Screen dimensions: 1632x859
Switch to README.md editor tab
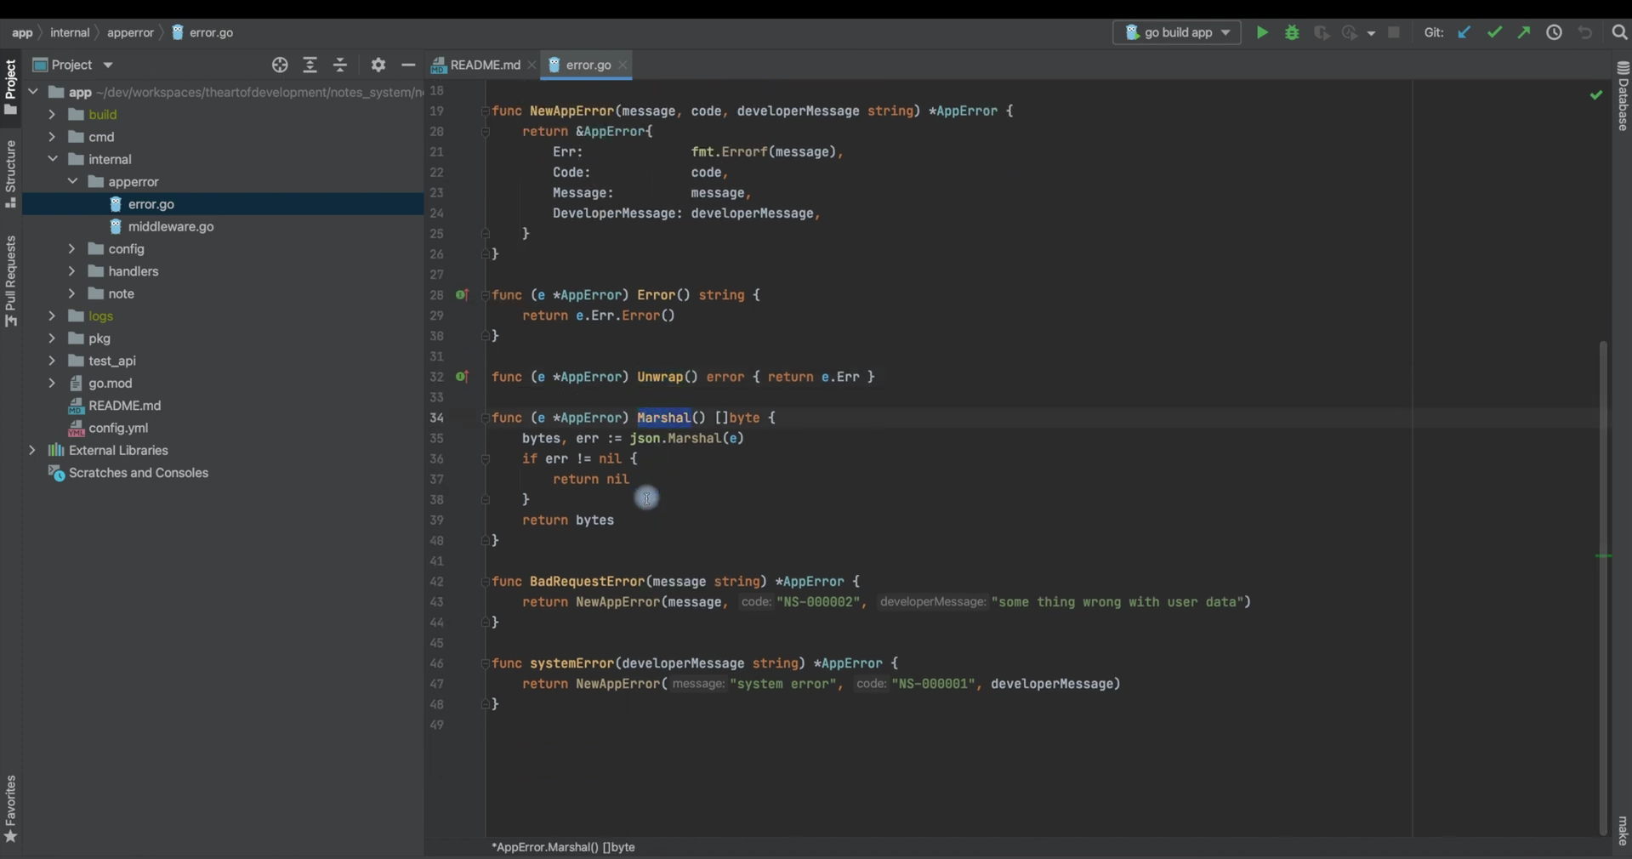484,65
